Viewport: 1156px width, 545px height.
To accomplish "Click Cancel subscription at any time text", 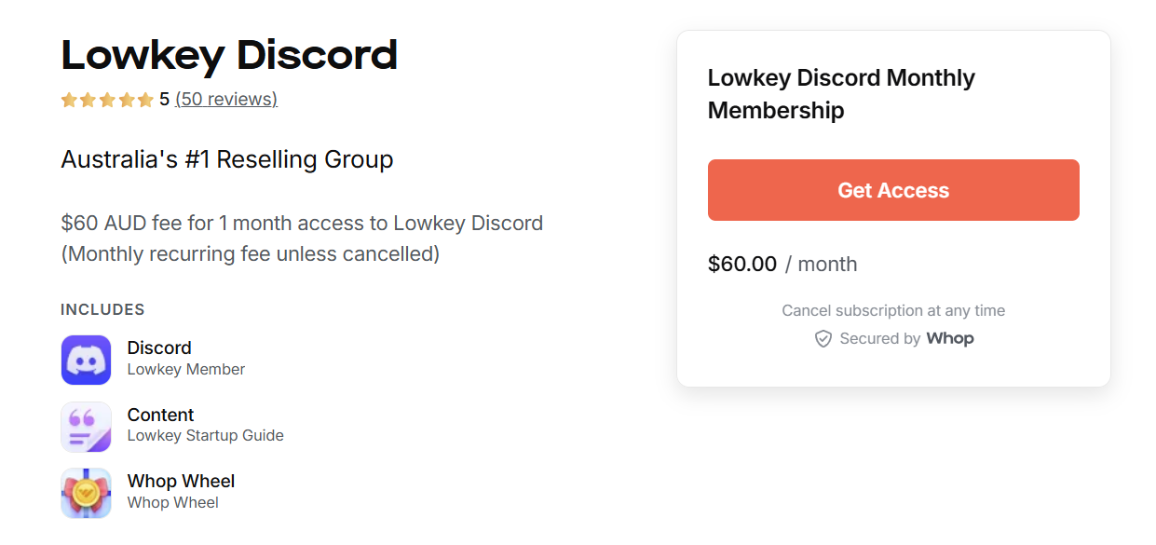I will tap(893, 310).
